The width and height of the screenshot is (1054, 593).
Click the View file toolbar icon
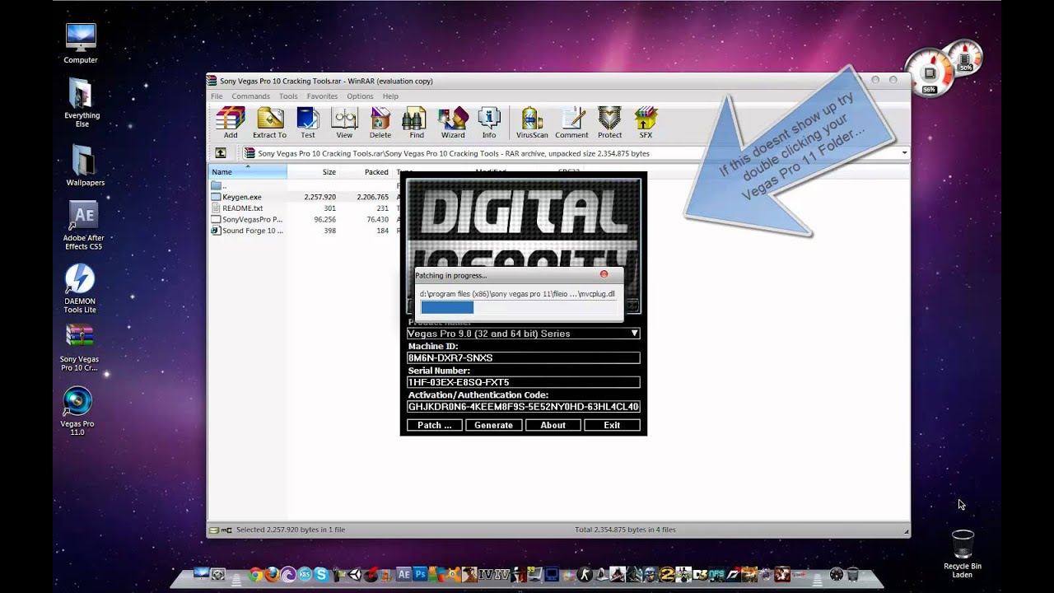344,123
